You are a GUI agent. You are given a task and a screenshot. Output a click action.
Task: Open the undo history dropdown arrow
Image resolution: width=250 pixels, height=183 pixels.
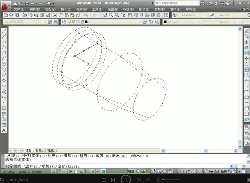(x=36, y=3)
